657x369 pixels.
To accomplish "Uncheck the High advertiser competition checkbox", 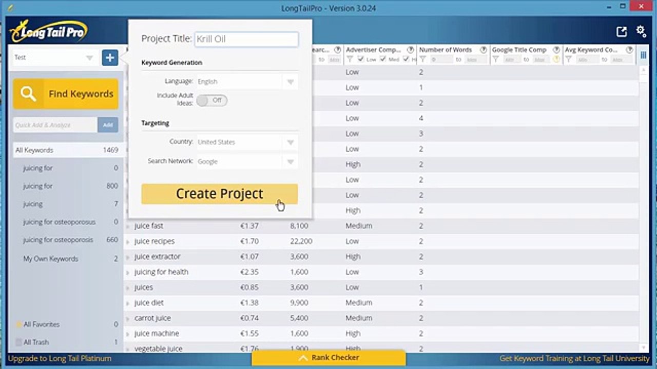I will [406, 59].
